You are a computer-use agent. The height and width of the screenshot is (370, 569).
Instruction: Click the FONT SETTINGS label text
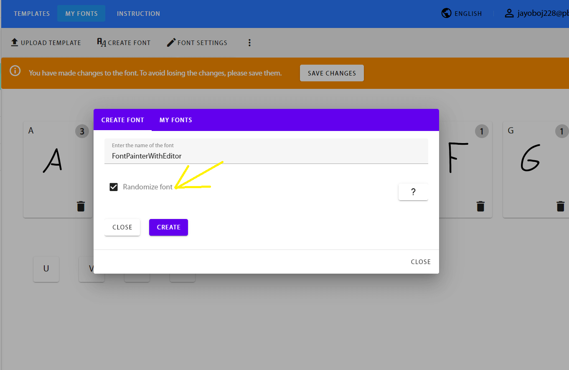[203, 43]
